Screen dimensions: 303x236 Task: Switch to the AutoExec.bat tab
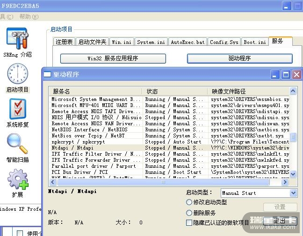coord(188,42)
